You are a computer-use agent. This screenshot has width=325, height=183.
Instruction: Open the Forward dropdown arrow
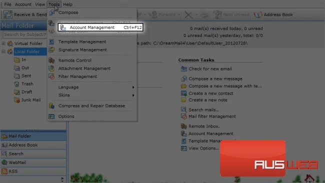(179, 14)
